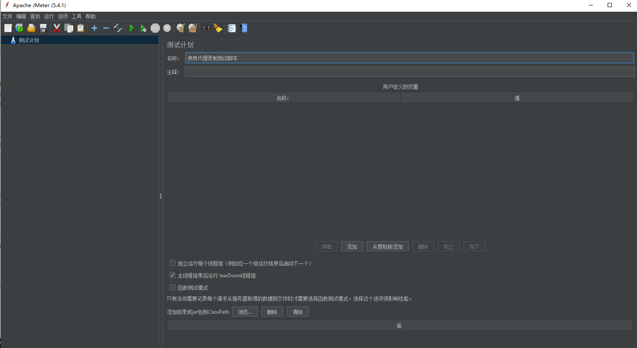The height and width of the screenshot is (348, 637).
Task: Click the 向下 button
Action: [475, 247]
